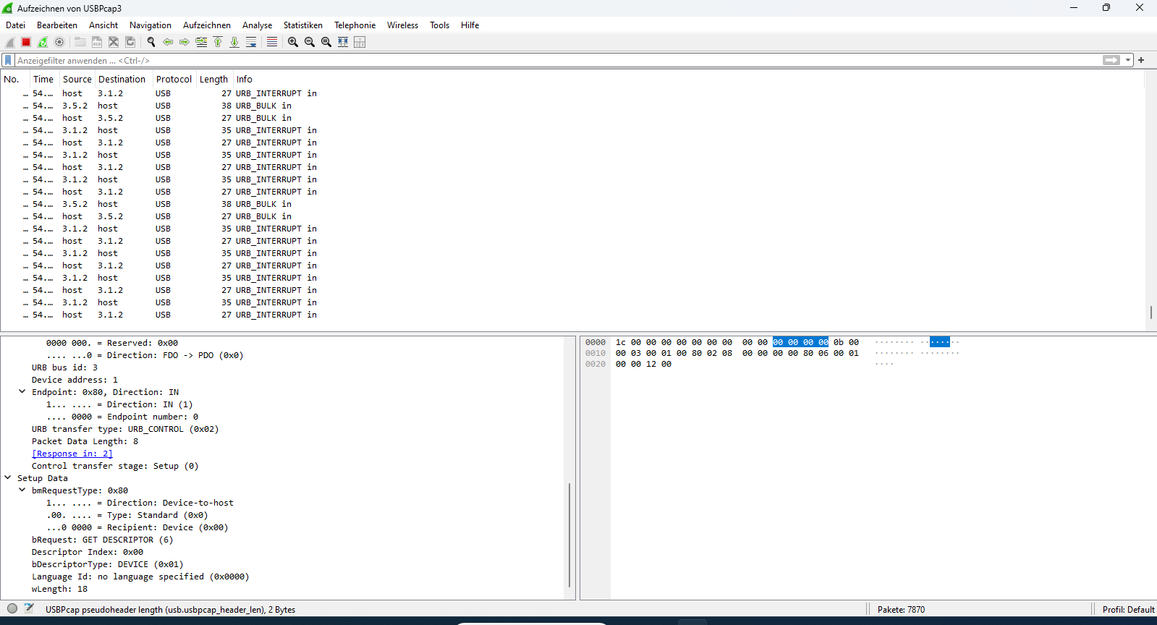Click the open capture file folder icon

tap(80, 42)
